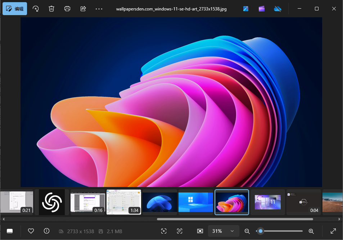Delete the photo with the trash icon

click(51, 9)
